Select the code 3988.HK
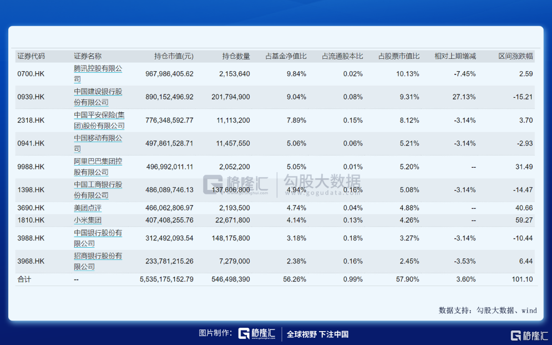 31,238
